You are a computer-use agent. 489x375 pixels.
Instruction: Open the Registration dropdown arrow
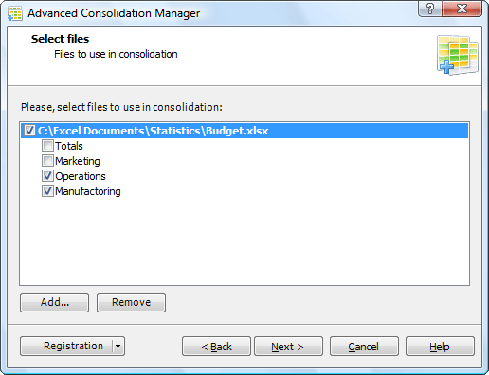[118, 346]
